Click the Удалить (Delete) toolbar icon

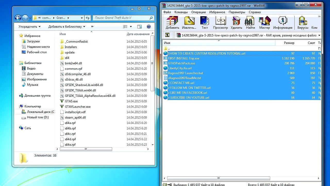[236, 23]
